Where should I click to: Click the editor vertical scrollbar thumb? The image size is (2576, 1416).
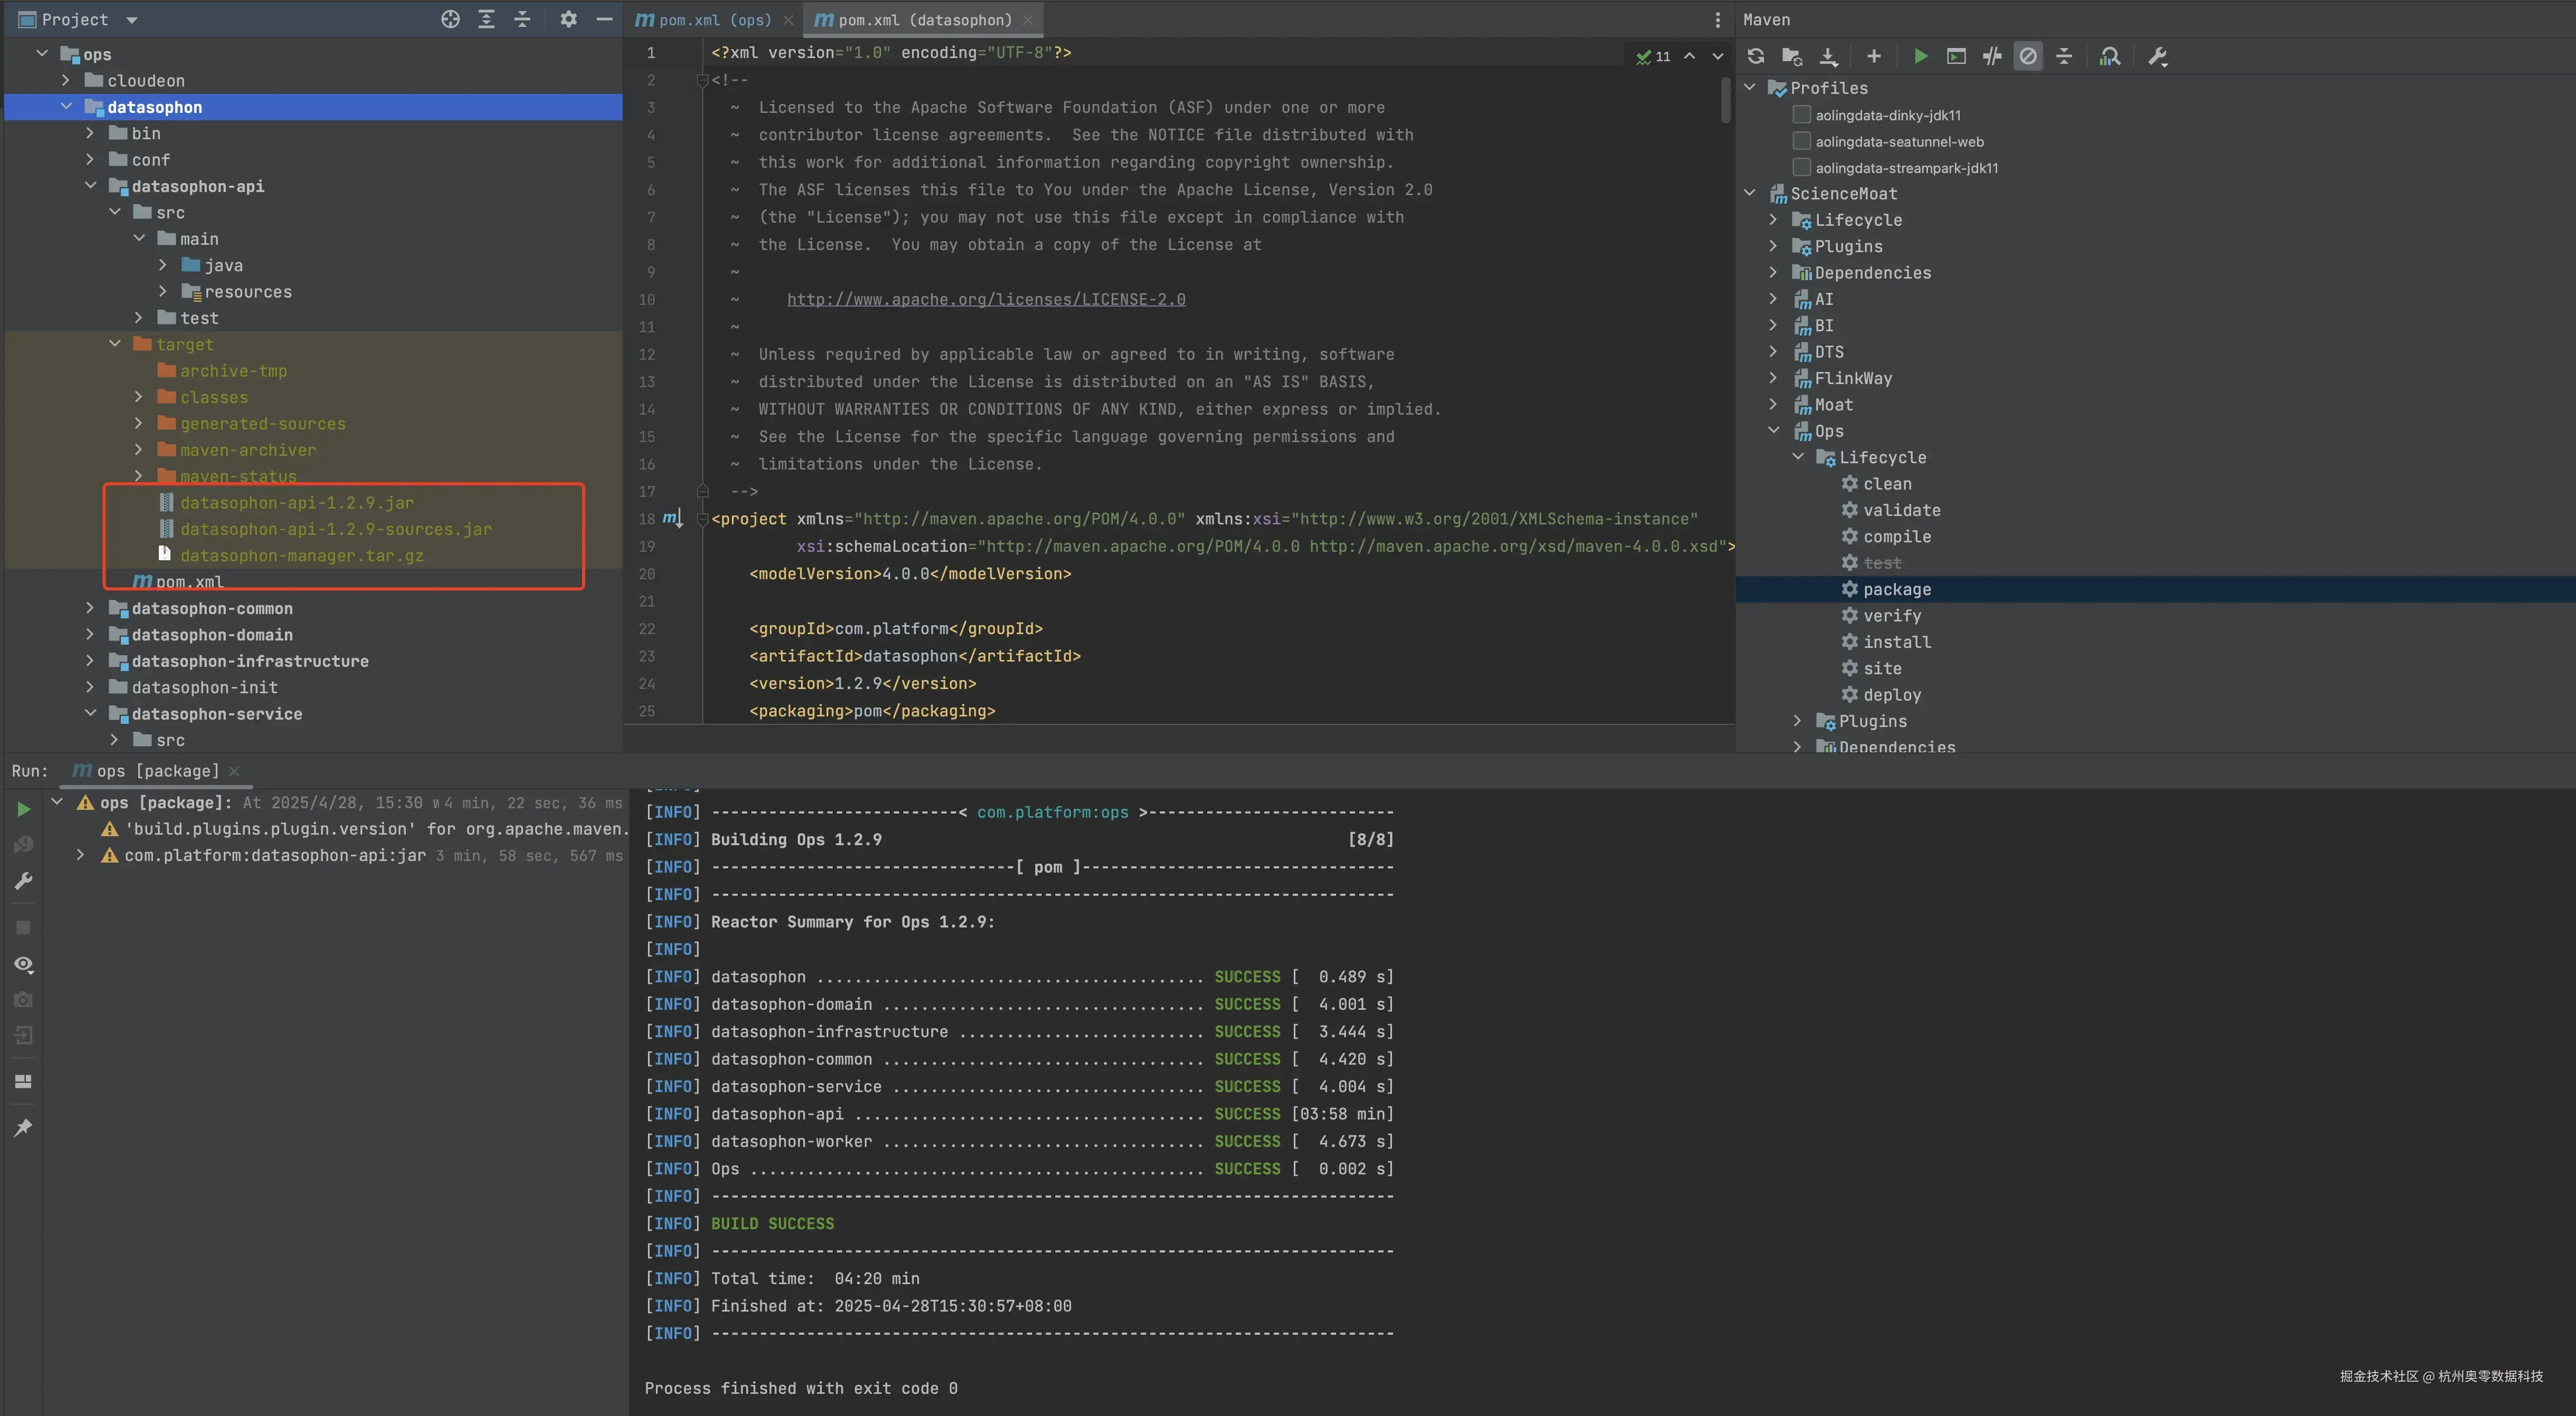point(1725,100)
